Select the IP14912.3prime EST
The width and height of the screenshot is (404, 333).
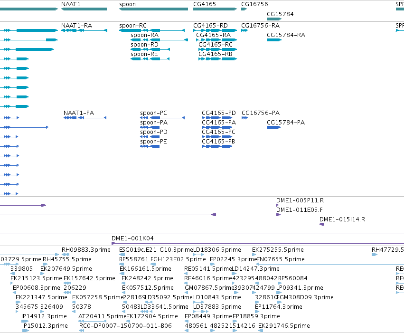point(25,322)
